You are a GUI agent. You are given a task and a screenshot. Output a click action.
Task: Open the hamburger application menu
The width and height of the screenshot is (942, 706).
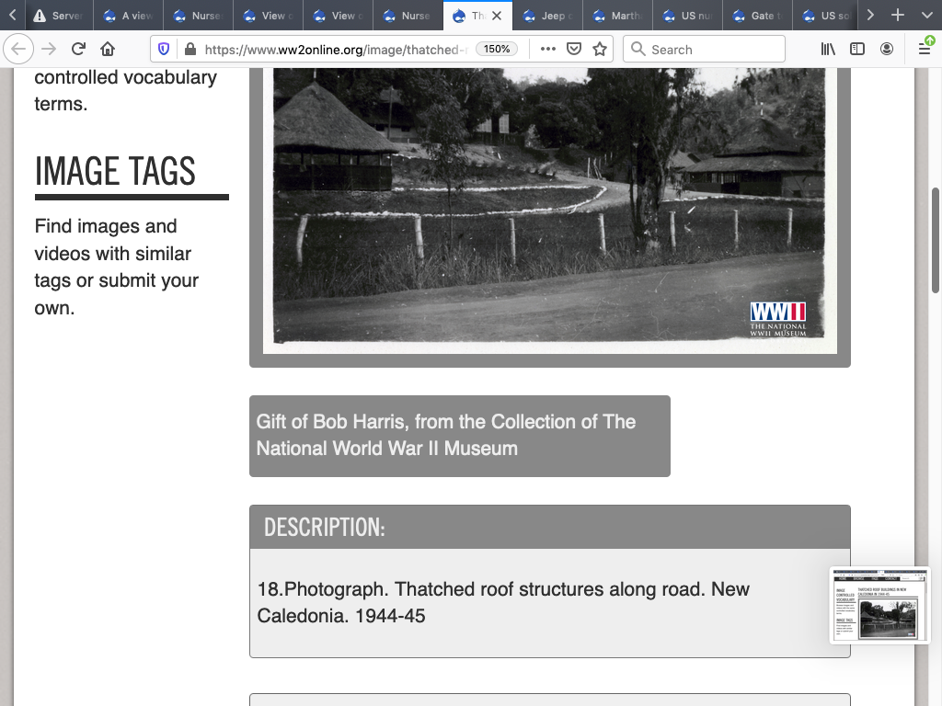[925, 50]
